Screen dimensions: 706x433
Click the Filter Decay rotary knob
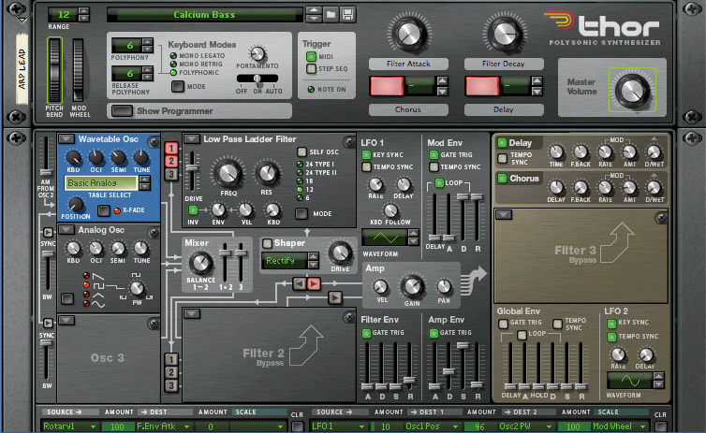point(504,34)
